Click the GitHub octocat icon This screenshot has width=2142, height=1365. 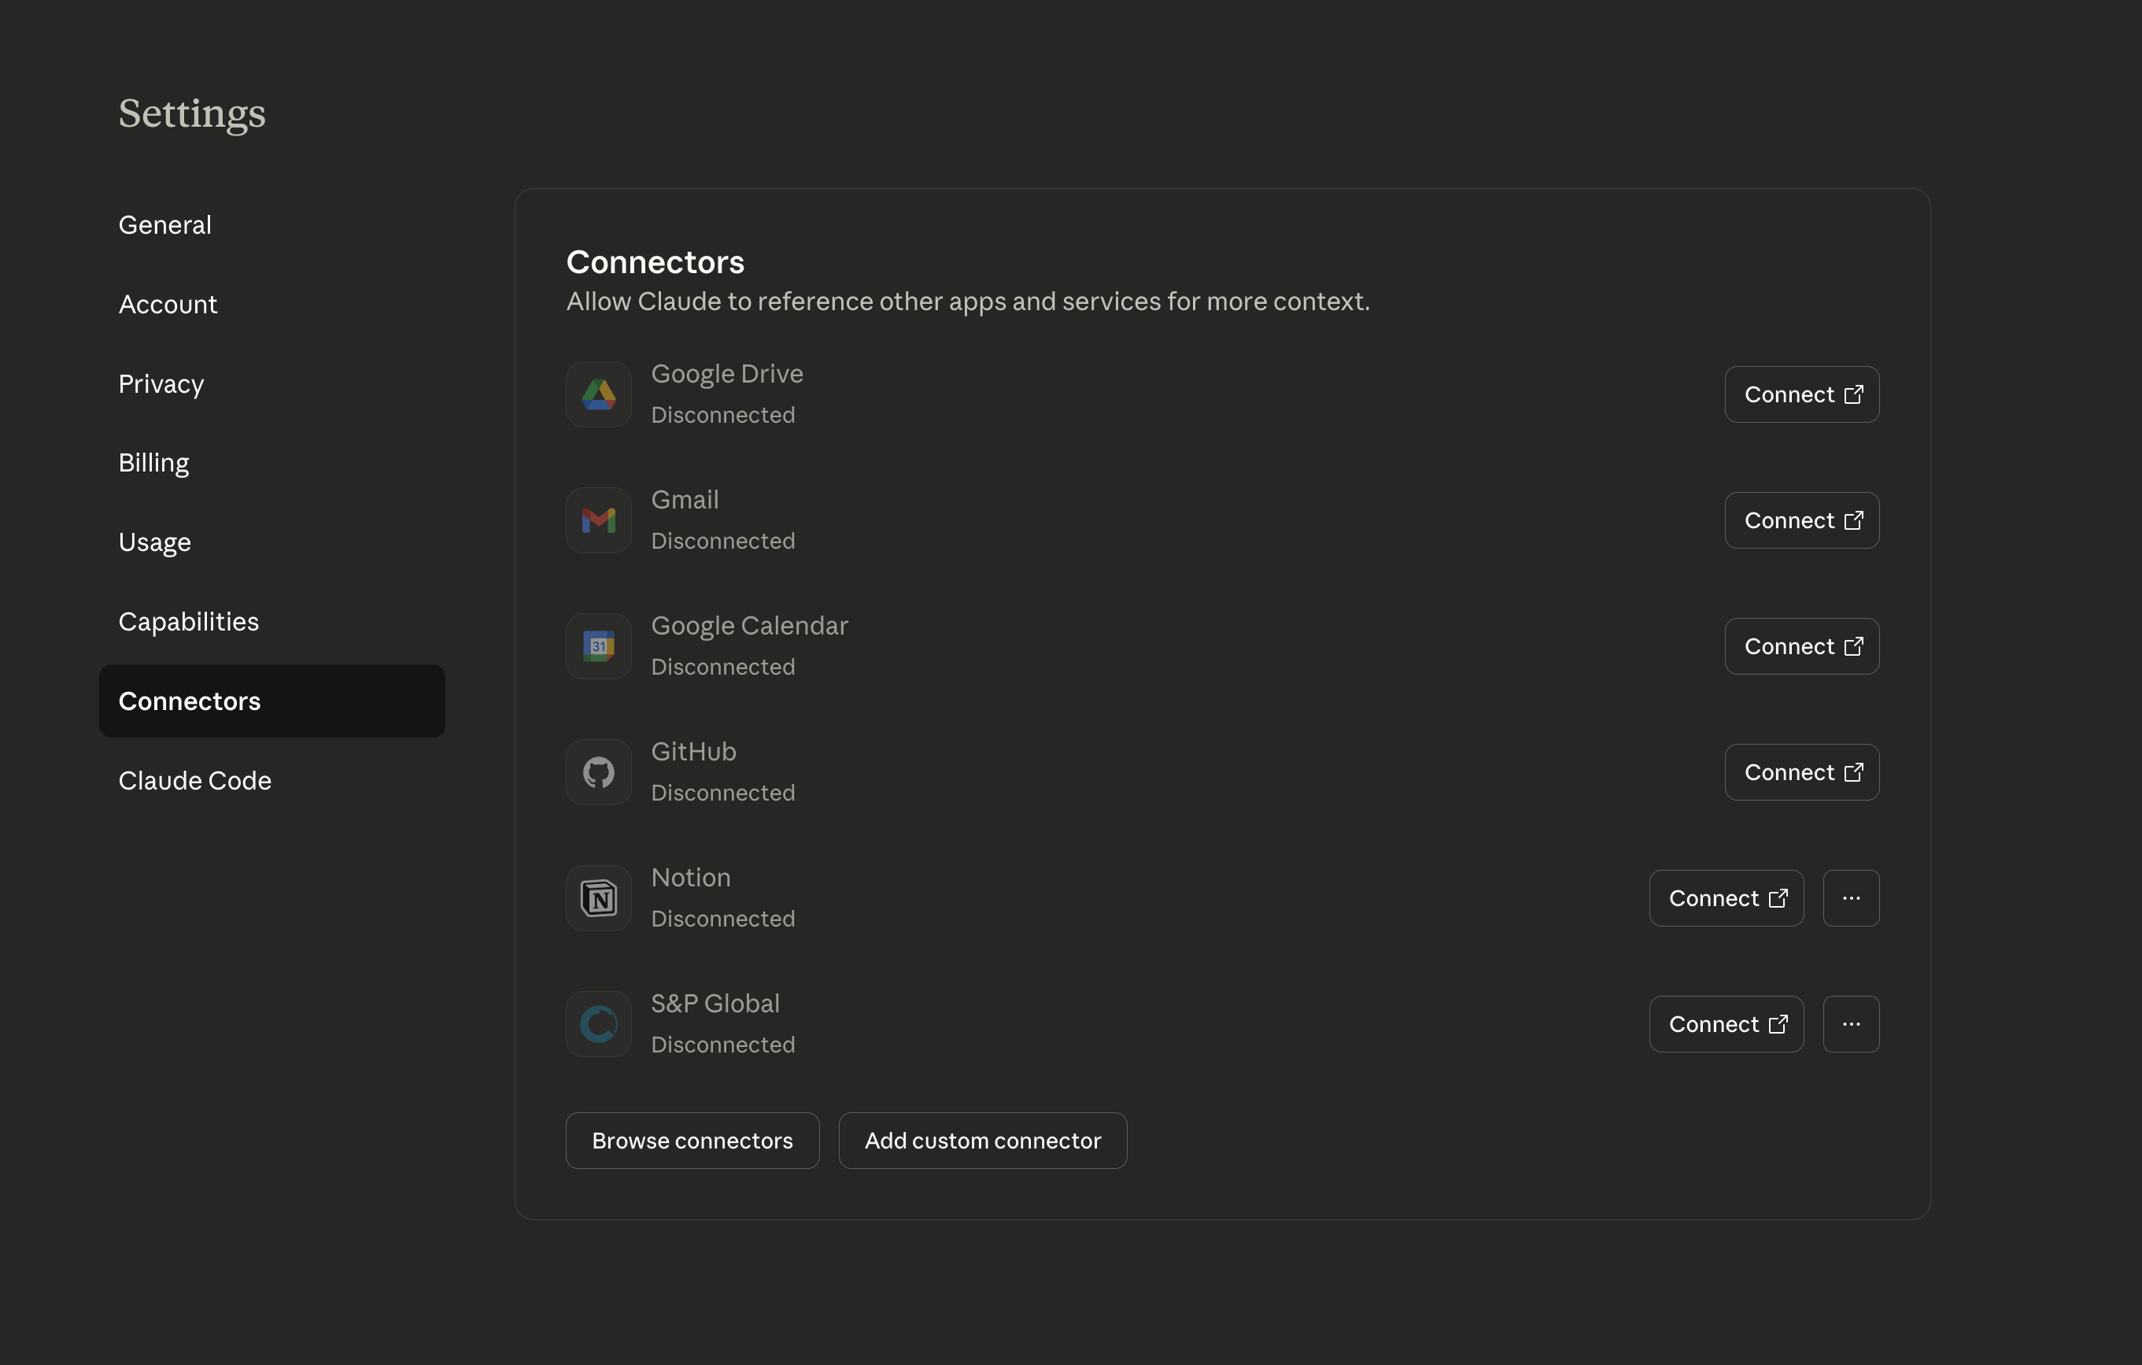coord(599,772)
